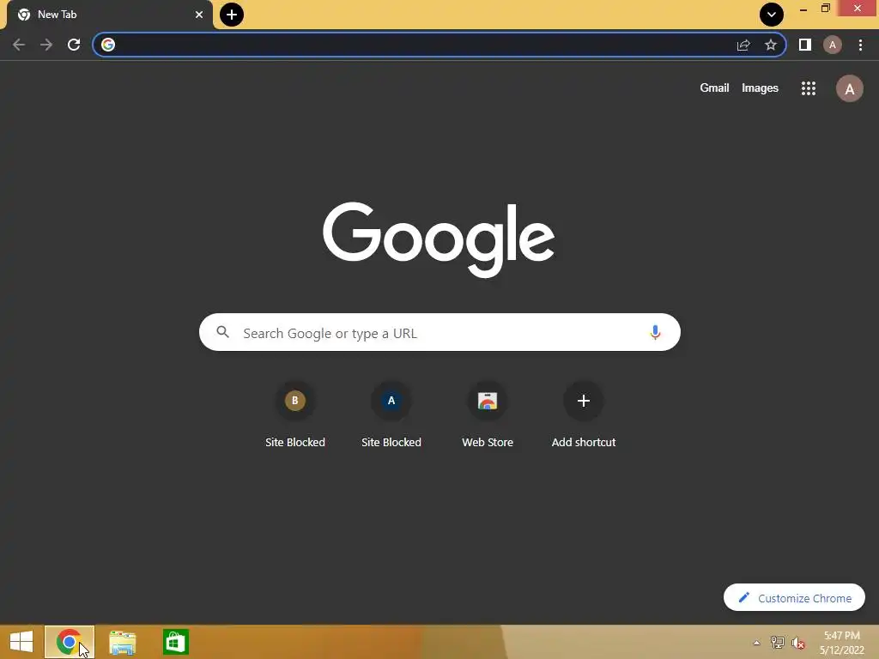The height and width of the screenshot is (659, 879).
Task: Open the tab search dropdown arrow
Action: point(772,15)
